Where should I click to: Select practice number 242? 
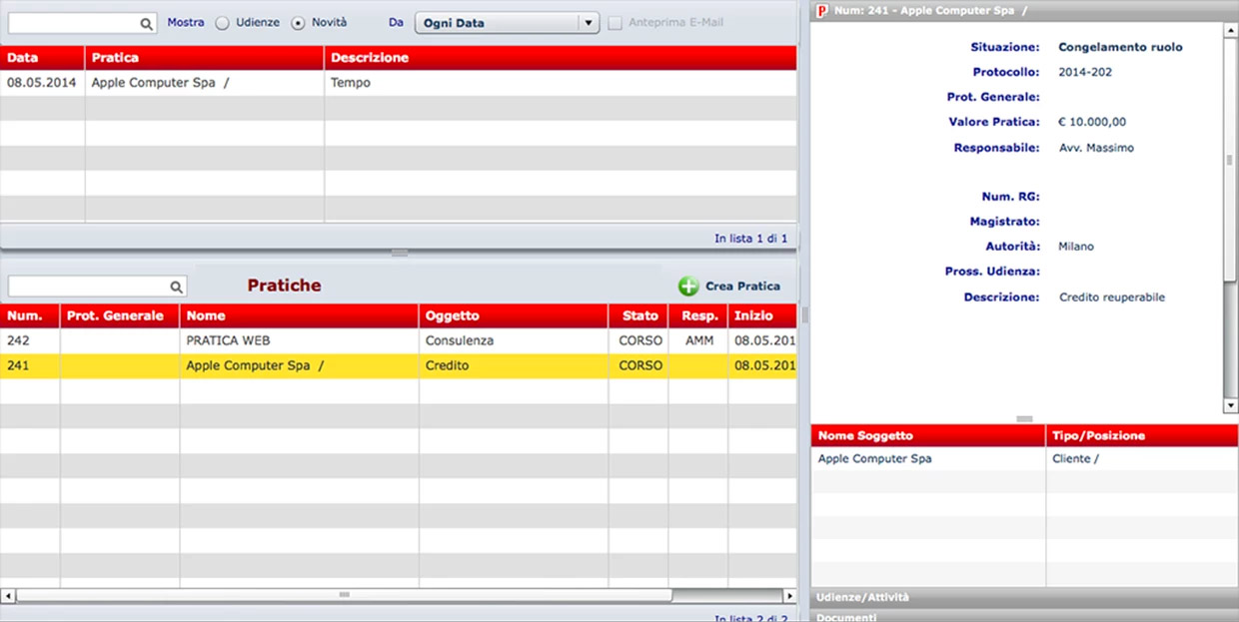(x=18, y=340)
